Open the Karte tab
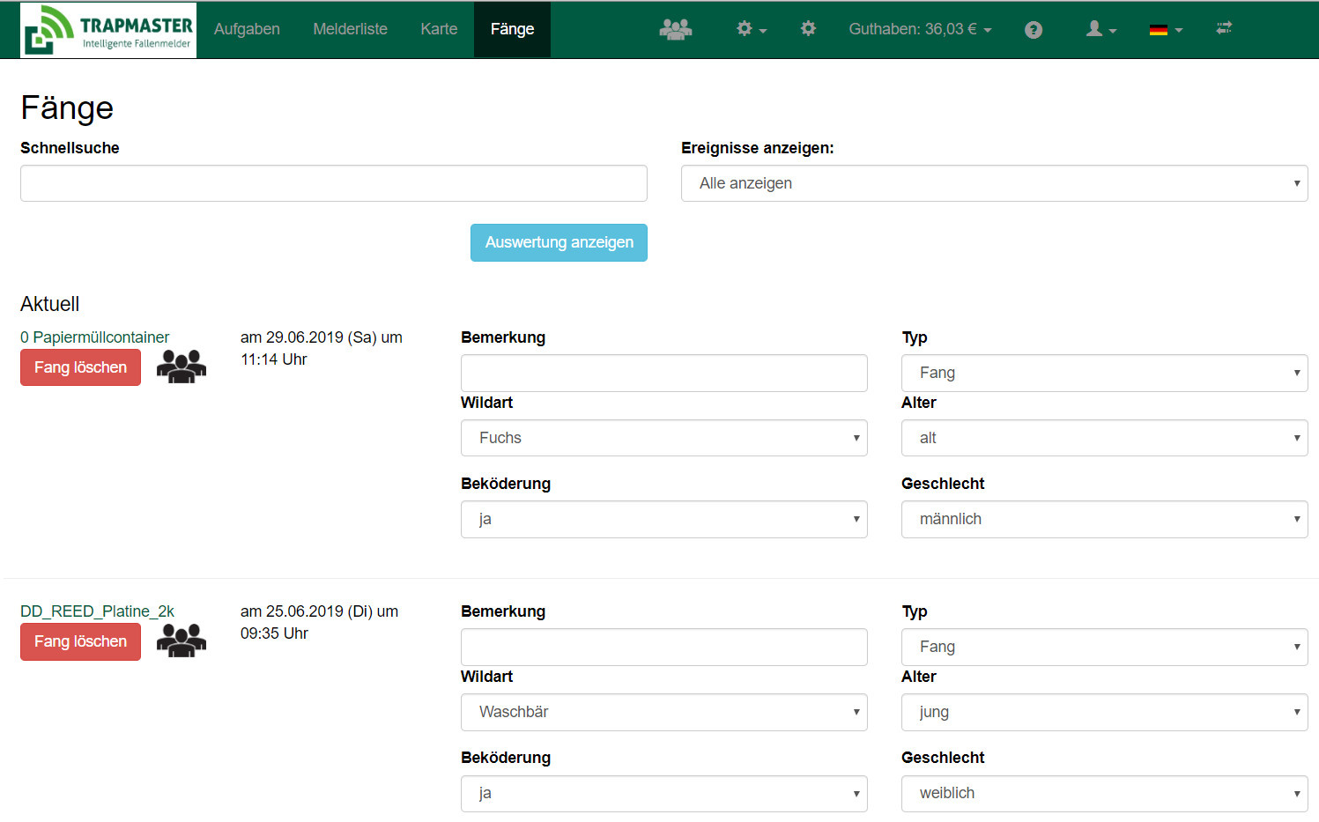 (x=439, y=29)
